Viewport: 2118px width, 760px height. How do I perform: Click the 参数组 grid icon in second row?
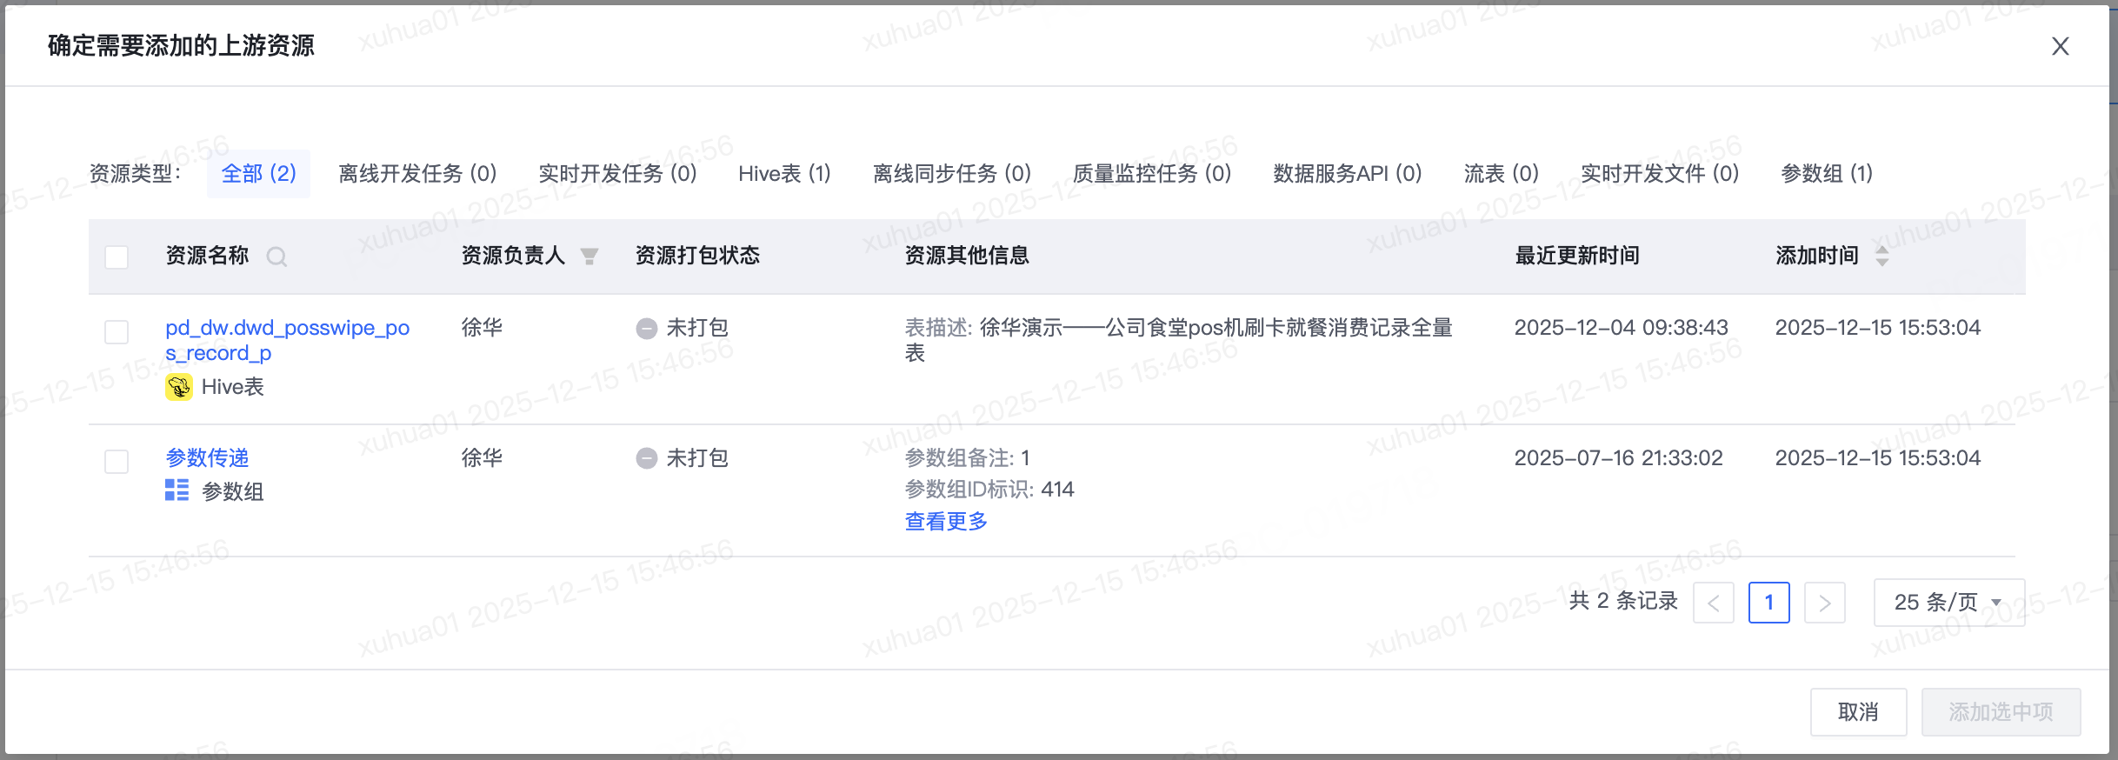point(177,490)
